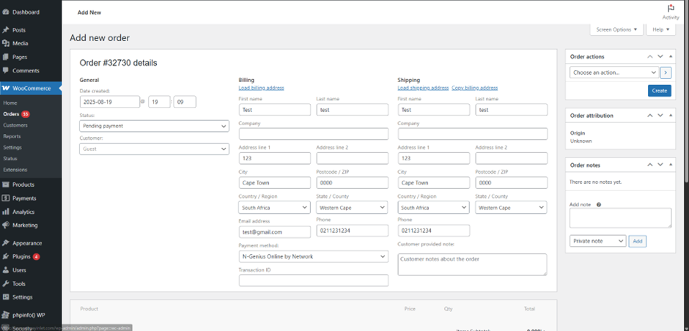Click the Marketing megaphone icon
The height and width of the screenshot is (331, 689).
point(6,226)
